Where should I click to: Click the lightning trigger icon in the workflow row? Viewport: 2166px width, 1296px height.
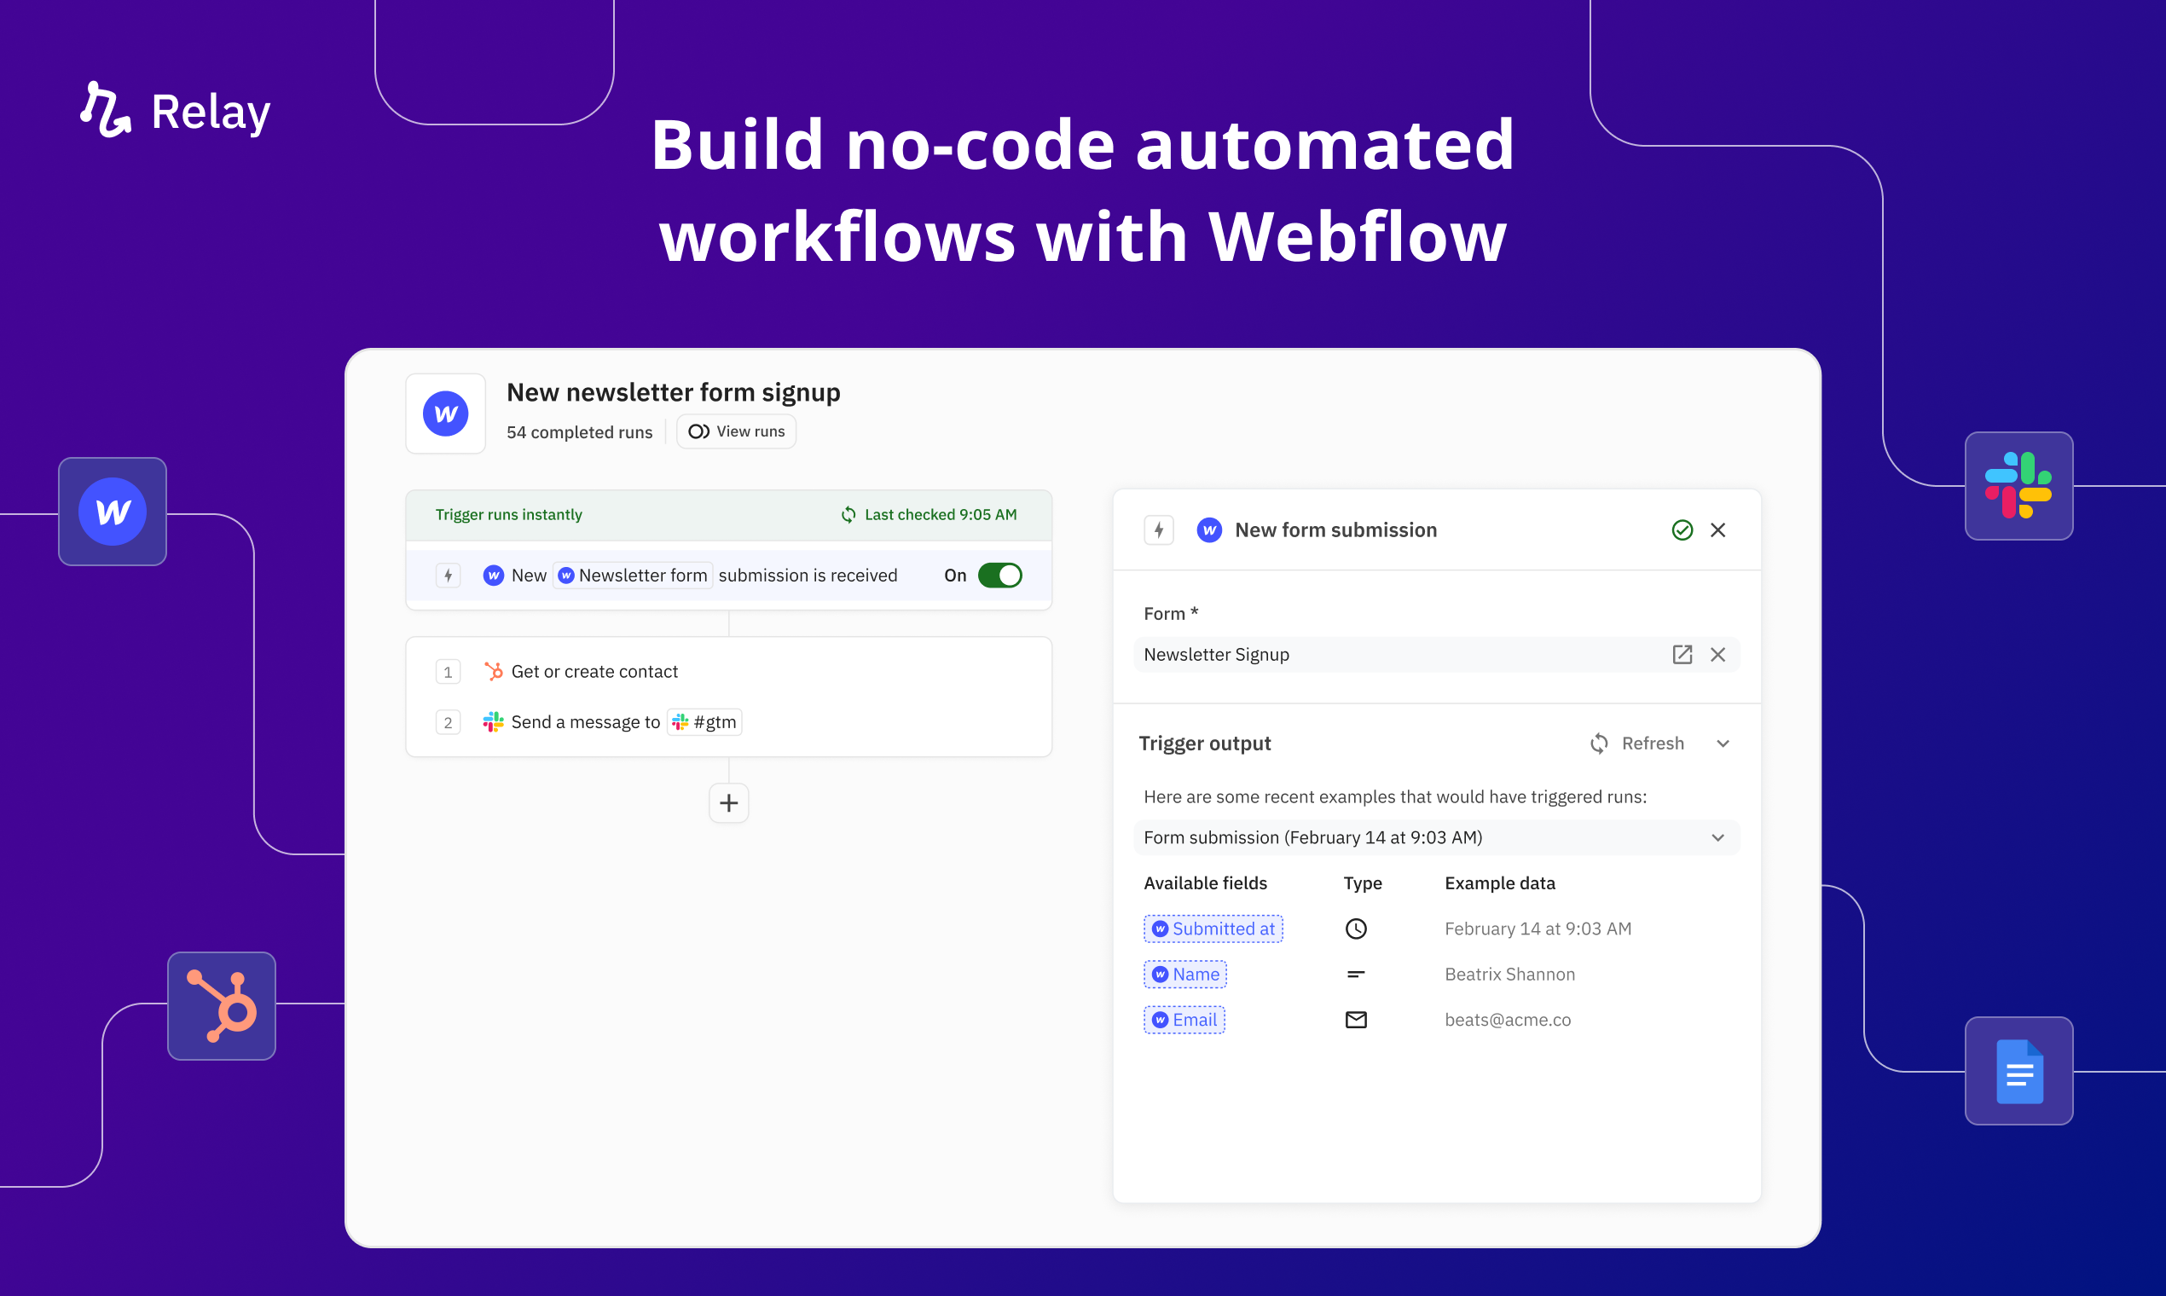(x=448, y=575)
